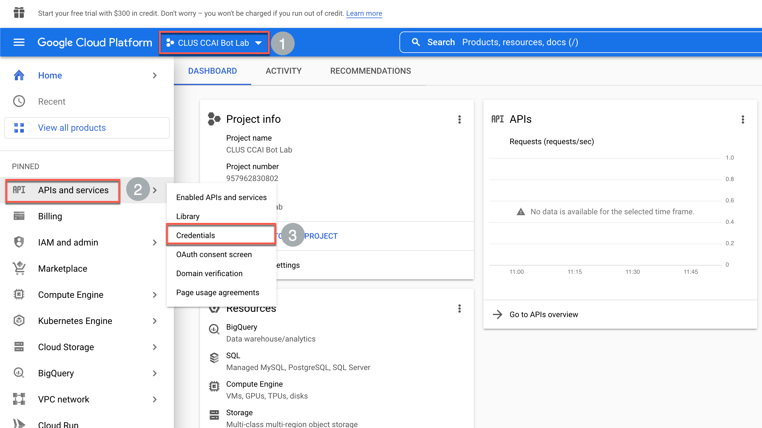
Task: Click the SQL resource link
Action: (x=233, y=355)
